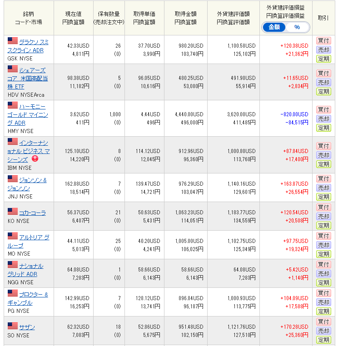Click US flag icon beside MO
Image resolution: width=338 pixels, height=346 pixels.
[13, 236]
